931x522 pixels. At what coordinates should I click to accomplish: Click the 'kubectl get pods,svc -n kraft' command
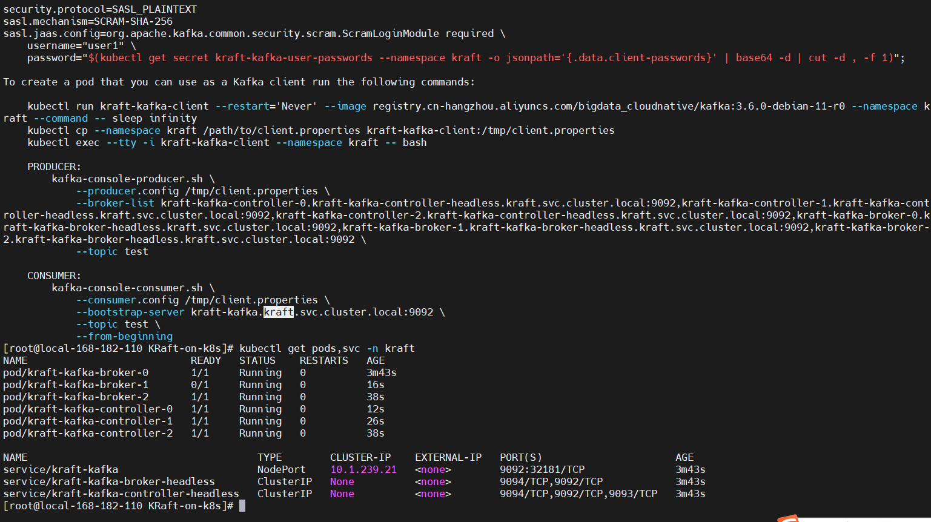(327, 349)
